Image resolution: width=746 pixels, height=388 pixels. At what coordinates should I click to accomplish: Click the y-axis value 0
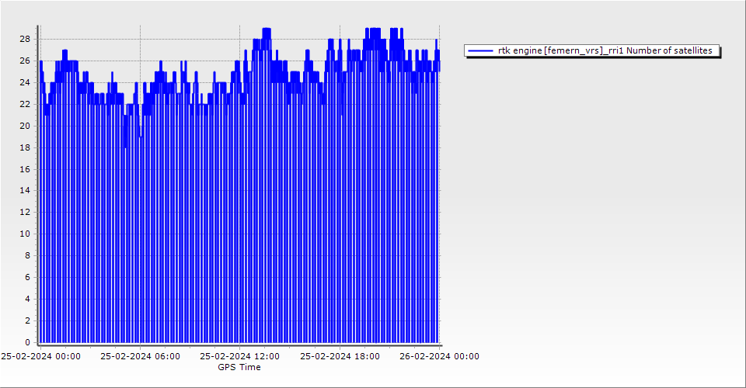28,342
